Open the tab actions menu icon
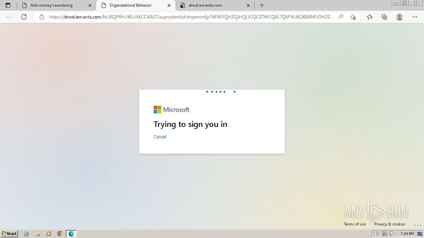This screenshot has width=424, height=238. 8,5
